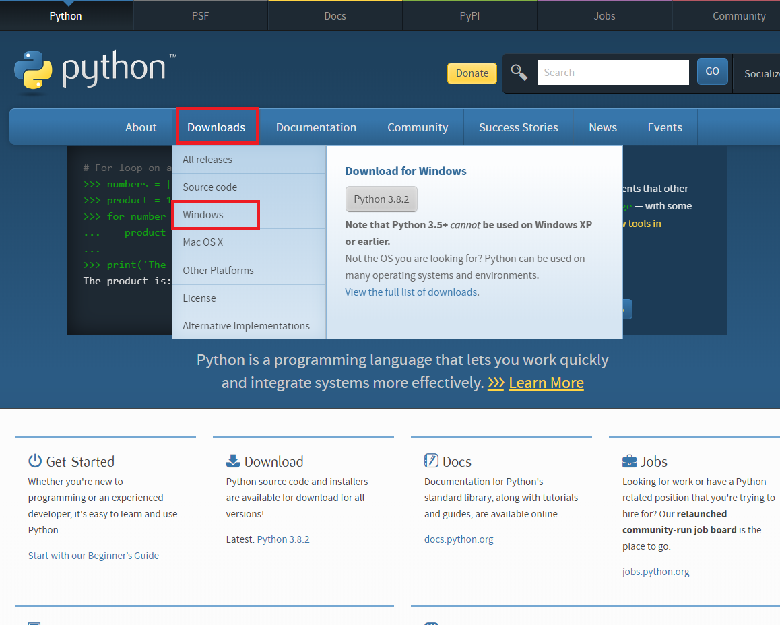Image resolution: width=780 pixels, height=625 pixels.
Task: Click the Python 3.8.2 download button
Action: point(381,199)
